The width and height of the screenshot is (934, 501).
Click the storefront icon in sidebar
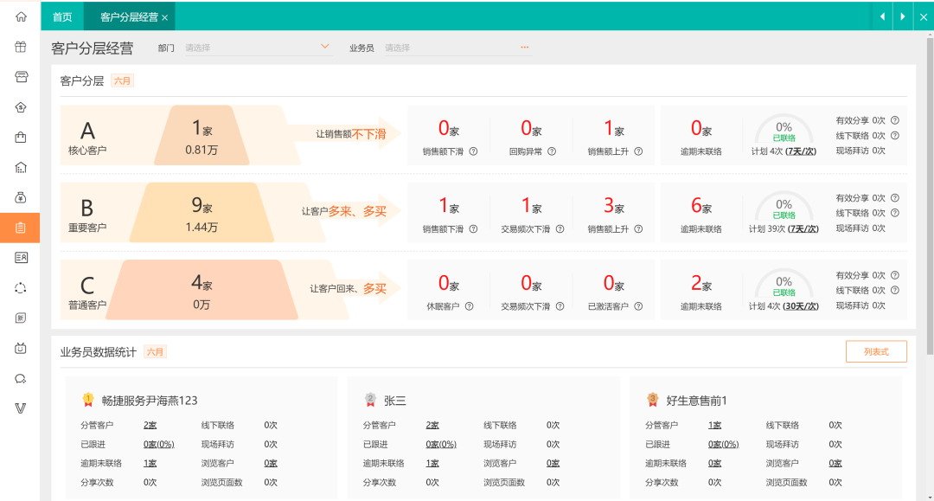tap(21, 77)
